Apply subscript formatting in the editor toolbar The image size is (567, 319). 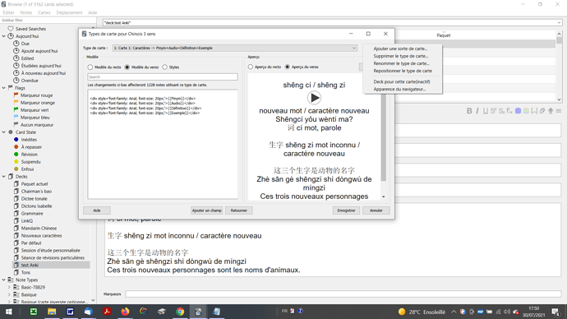(x=501, y=111)
